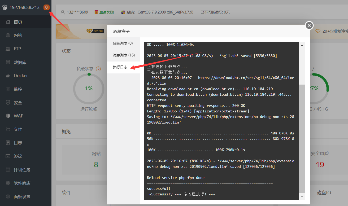Image resolution: width=348 pixels, height=206 pixels.
Task: Click the 已不间断运行: 0天 text
Action: 215,12
